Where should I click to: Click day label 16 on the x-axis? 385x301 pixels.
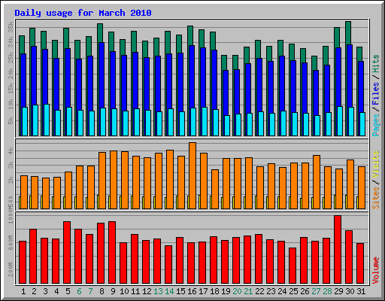point(192,291)
